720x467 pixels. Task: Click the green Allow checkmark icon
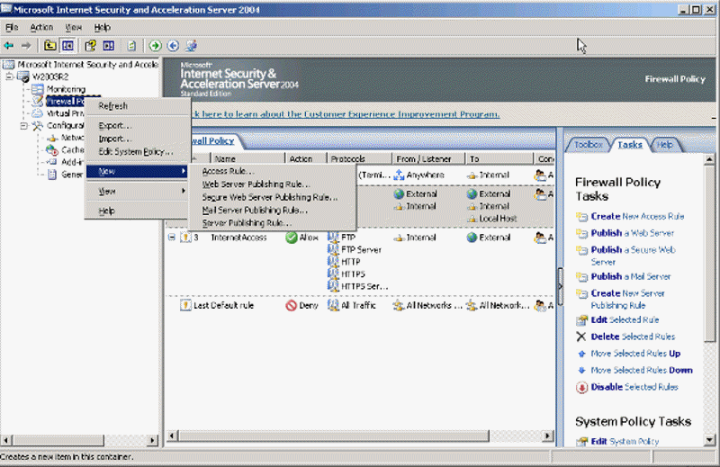[291, 238]
